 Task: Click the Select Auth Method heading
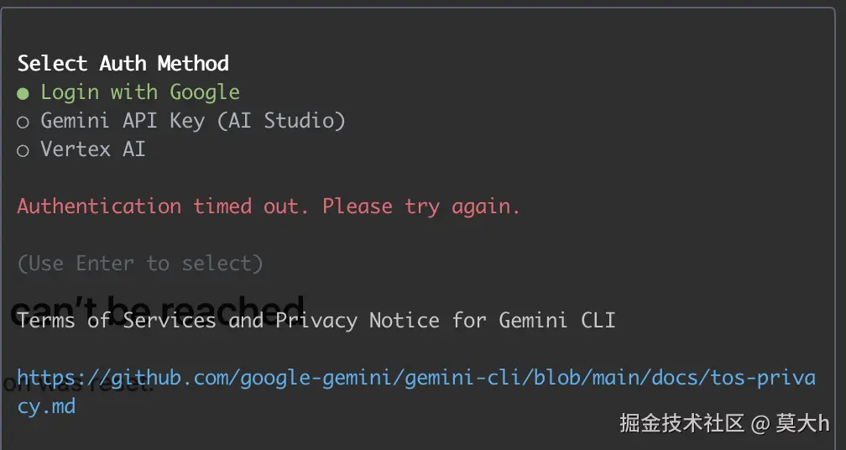tap(123, 64)
